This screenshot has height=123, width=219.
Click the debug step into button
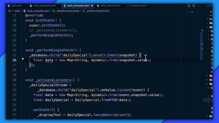point(202,12)
